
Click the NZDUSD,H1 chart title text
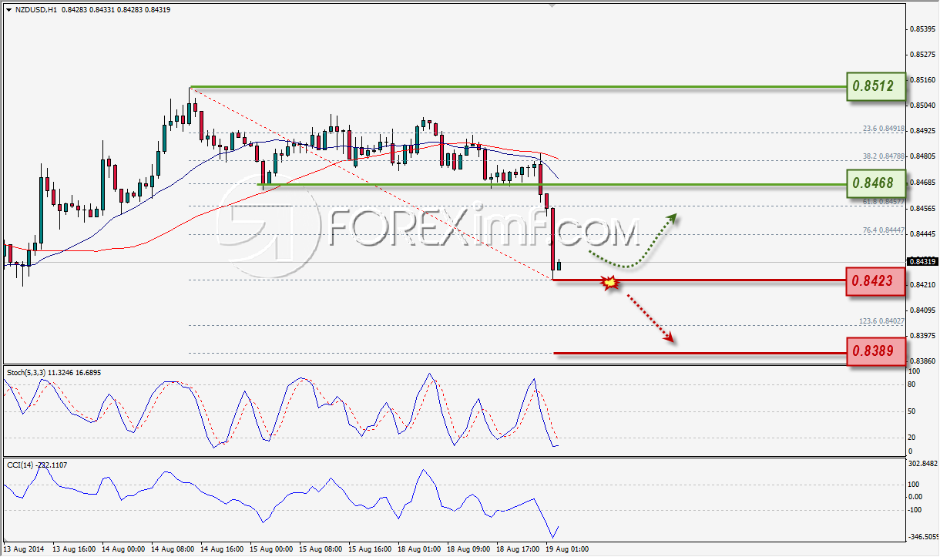click(35, 10)
